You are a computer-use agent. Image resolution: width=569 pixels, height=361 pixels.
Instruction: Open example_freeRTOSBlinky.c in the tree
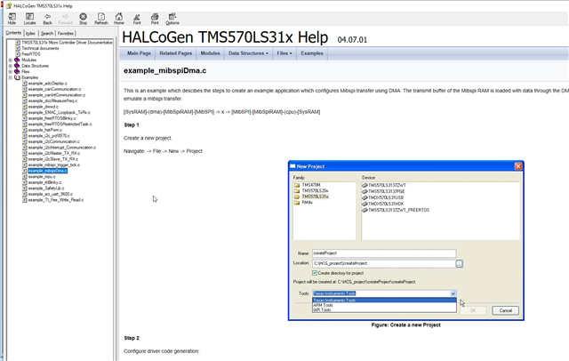[x=52, y=118]
